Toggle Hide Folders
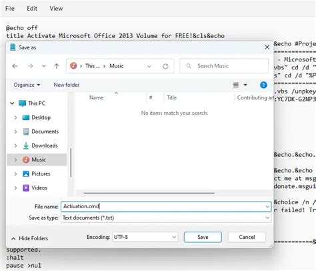 pos(29,238)
